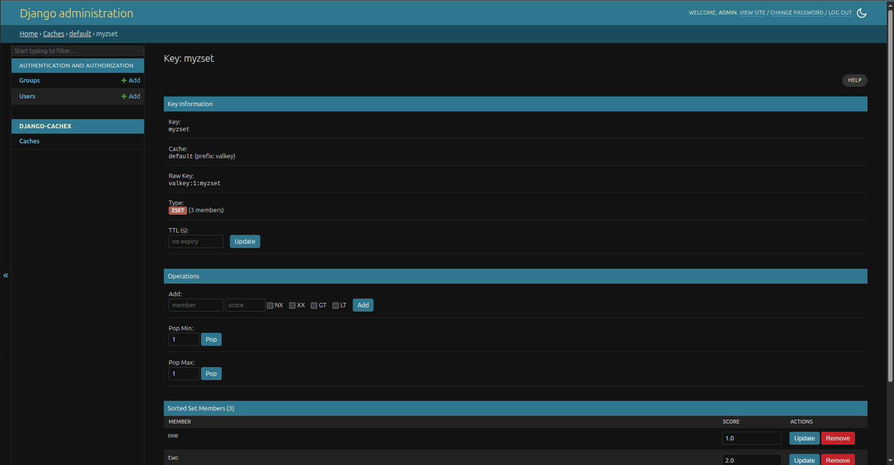894x465 pixels.
Task: Open the Authentication and Authorization section
Action: (76, 66)
